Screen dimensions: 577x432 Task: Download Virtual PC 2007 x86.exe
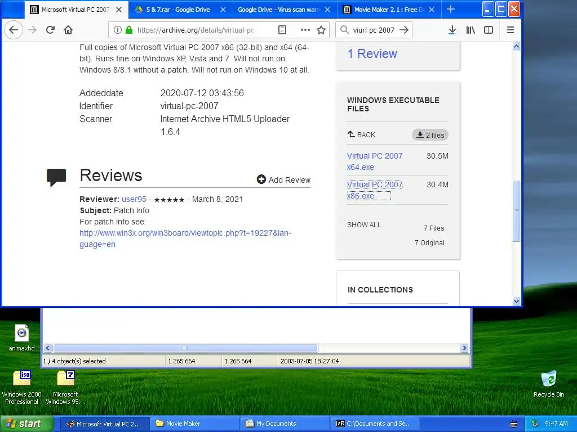pos(375,190)
